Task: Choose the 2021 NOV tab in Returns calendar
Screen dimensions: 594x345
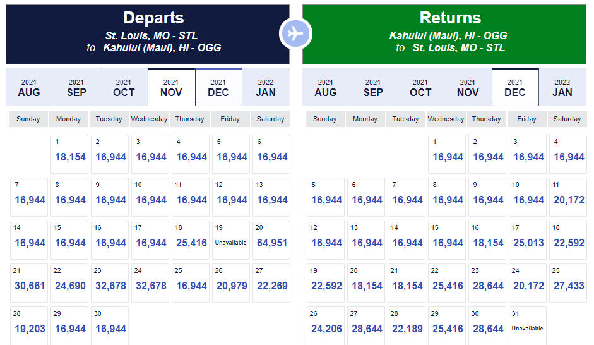Action: 468,88
